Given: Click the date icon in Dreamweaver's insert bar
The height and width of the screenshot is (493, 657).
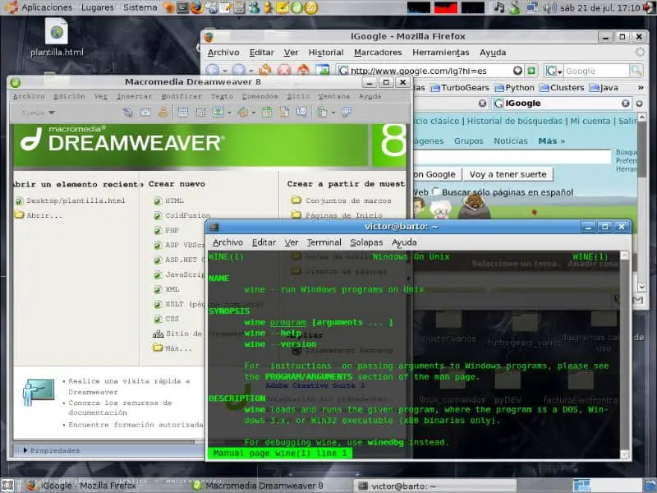Looking at the screenshot, I should pyautogui.click(x=267, y=112).
